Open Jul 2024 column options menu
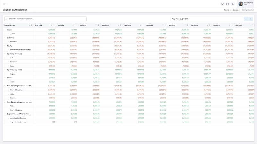 click(x=99, y=25)
